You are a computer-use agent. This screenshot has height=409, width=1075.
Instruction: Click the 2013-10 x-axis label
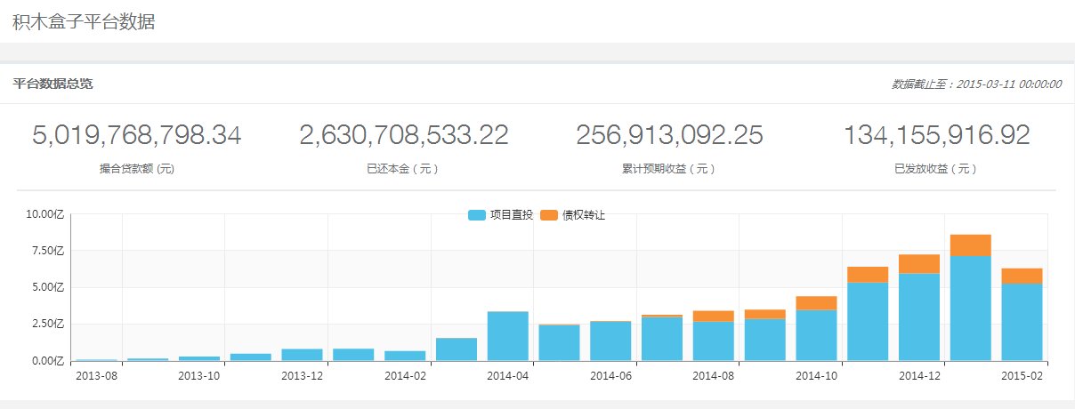(199, 376)
